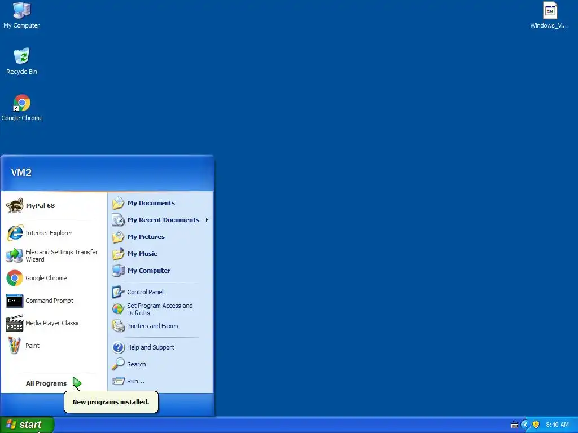The height and width of the screenshot is (433, 578).
Task: Click the VM2 user name header
Action: [x=21, y=173]
